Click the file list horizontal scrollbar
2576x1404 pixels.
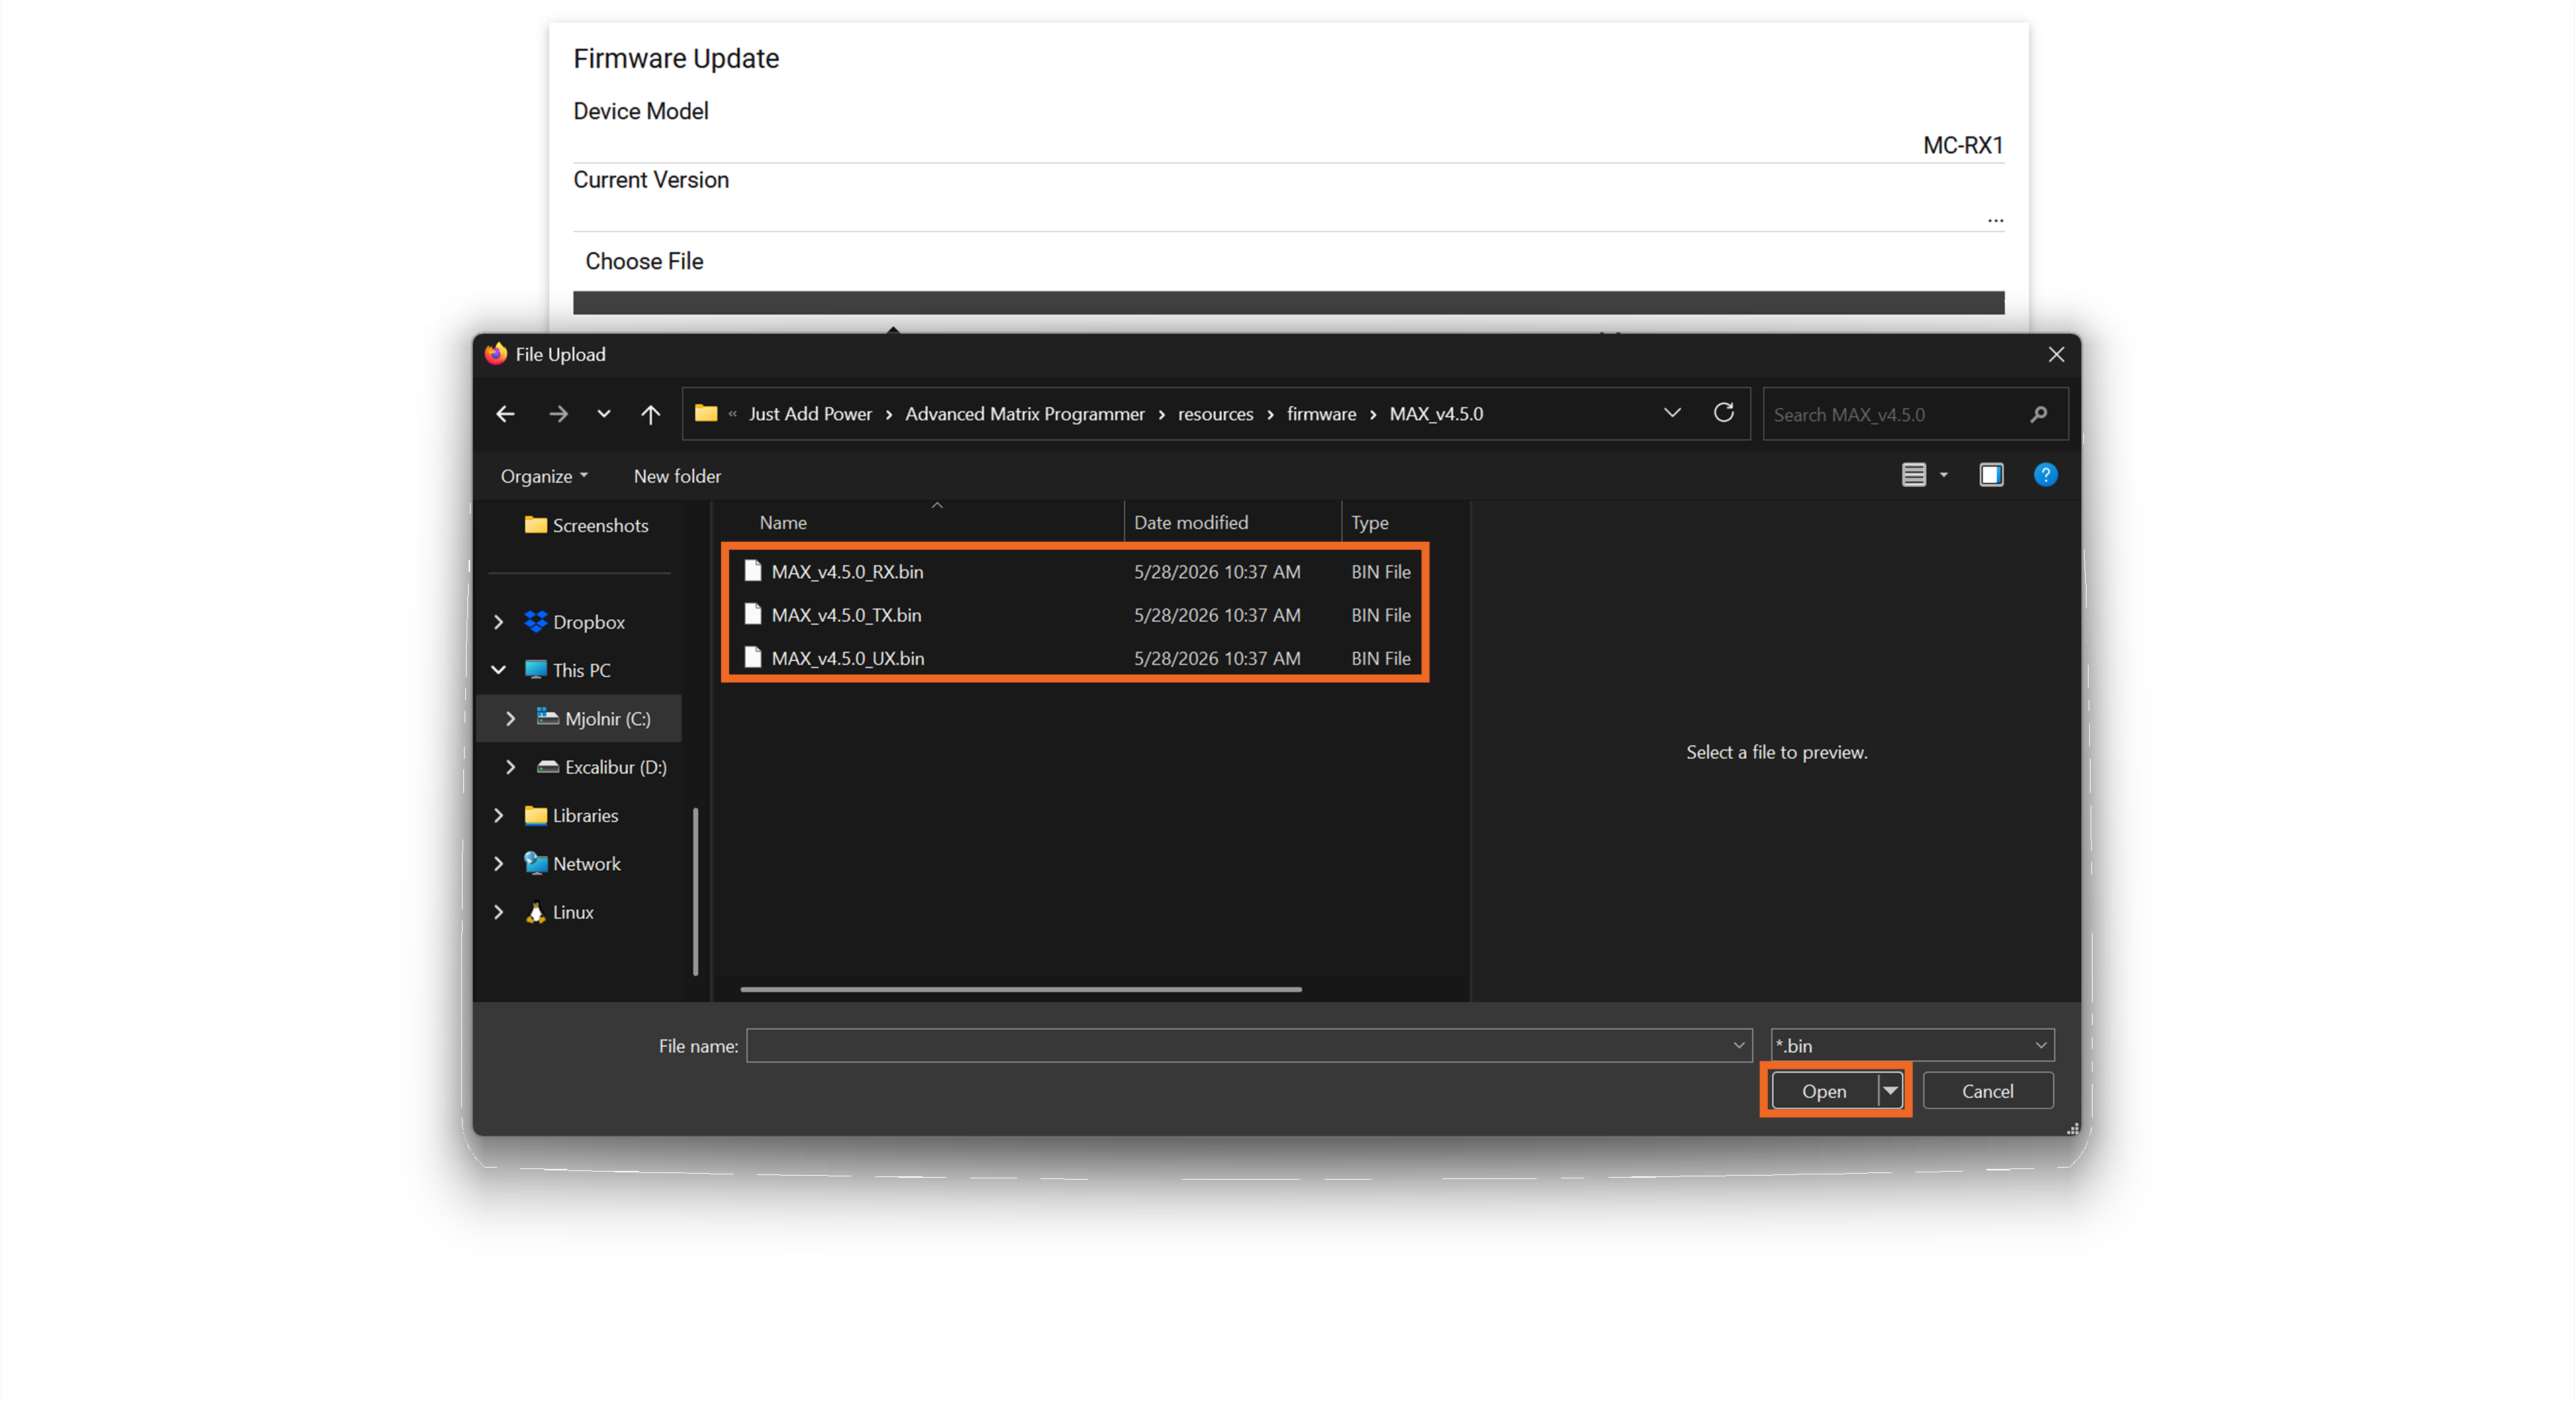point(1020,989)
